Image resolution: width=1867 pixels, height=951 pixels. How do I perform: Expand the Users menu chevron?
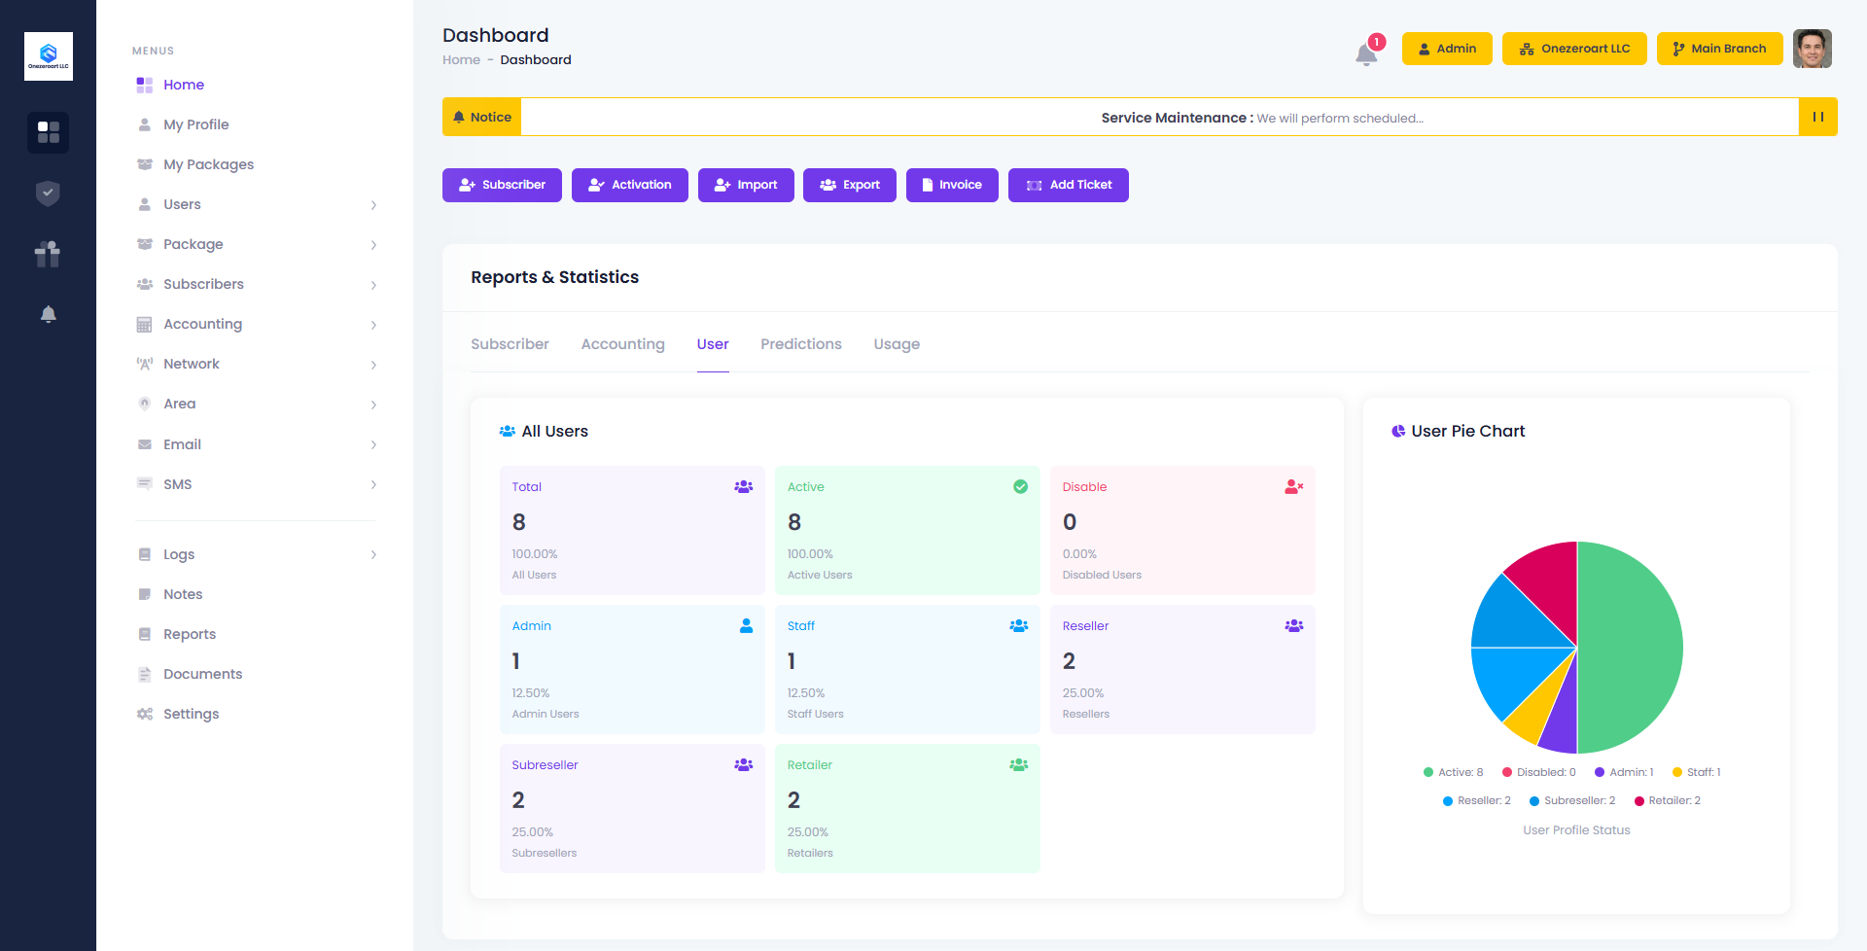click(x=373, y=205)
